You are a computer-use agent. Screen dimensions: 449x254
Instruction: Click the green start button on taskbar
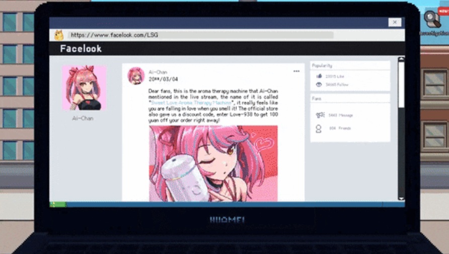[58, 204]
